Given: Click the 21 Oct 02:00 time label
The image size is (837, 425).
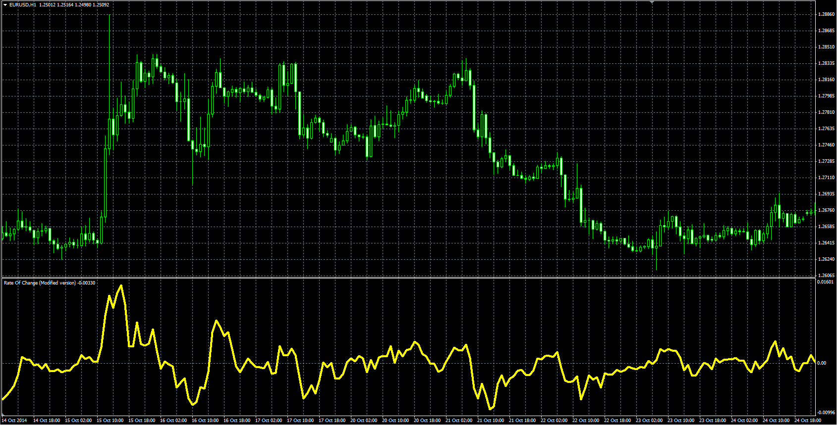Looking at the screenshot, I should pyautogui.click(x=459, y=421).
